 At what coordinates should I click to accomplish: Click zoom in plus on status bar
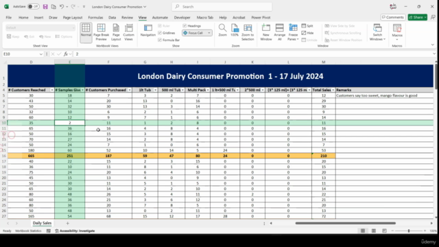(425, 231)
